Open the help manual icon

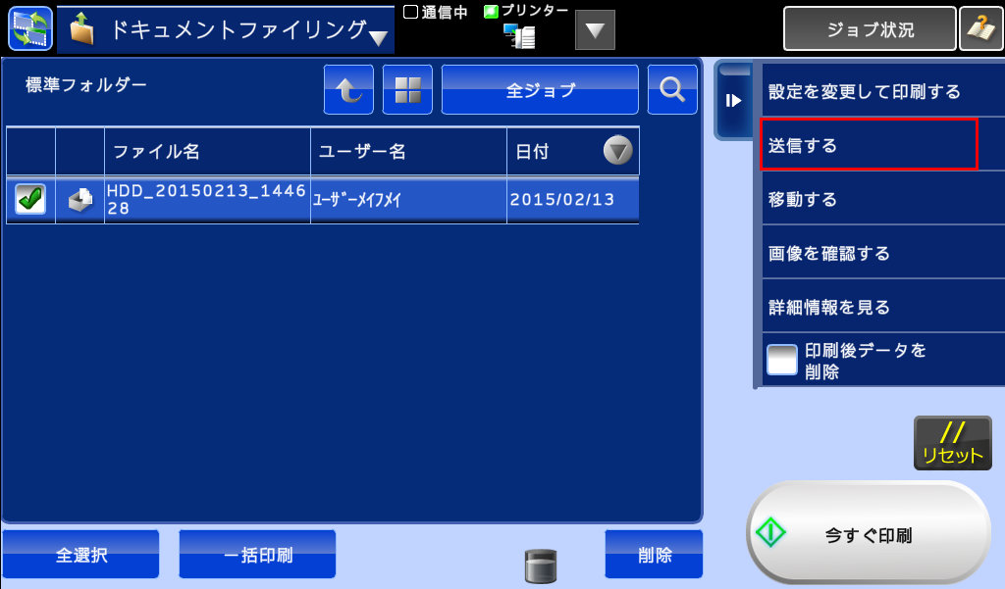[979, 28]
